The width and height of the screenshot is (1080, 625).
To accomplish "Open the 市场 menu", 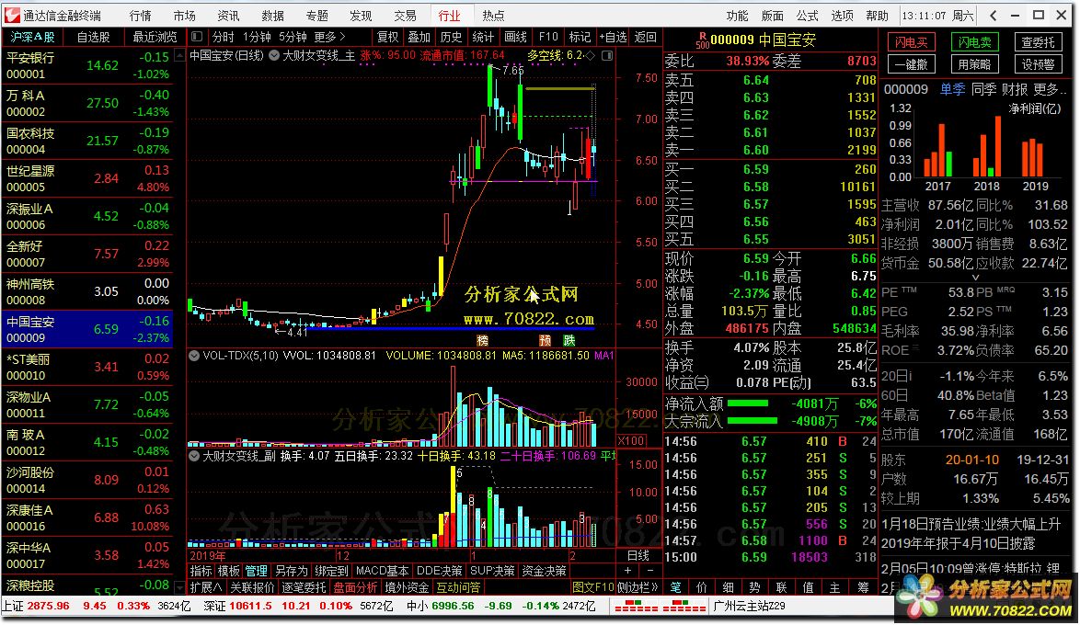I will [x=184, y=15].
